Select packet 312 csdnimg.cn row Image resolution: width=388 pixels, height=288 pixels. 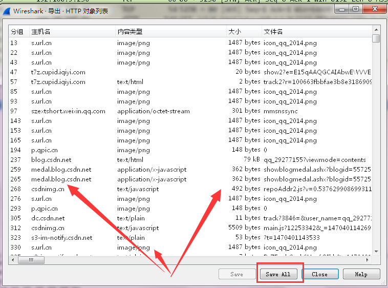(x=190, y=228)
